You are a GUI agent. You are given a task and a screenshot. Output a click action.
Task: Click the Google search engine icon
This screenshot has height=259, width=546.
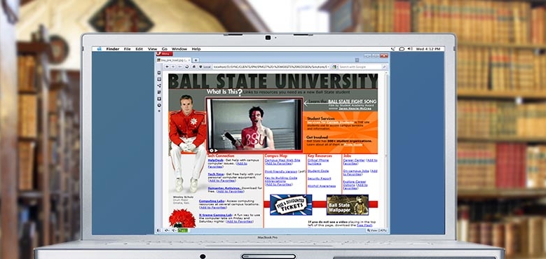coord(334,66)
